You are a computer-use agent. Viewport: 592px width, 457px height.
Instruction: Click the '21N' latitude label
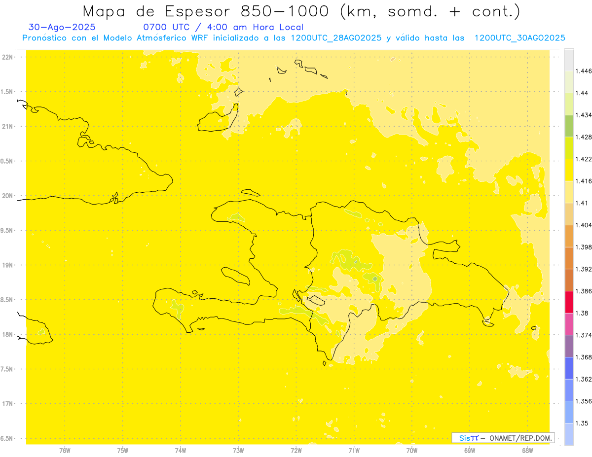8,126
